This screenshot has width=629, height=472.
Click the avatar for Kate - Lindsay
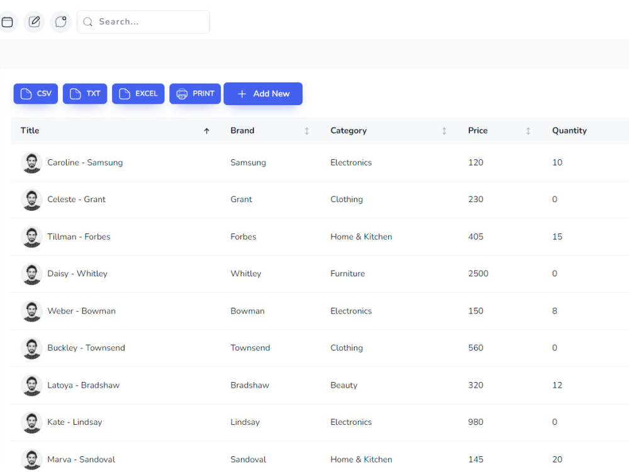pos(31,422)
